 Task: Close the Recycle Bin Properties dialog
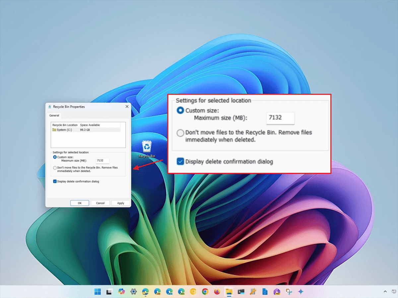pyautogui.click(x=127, y=107)
